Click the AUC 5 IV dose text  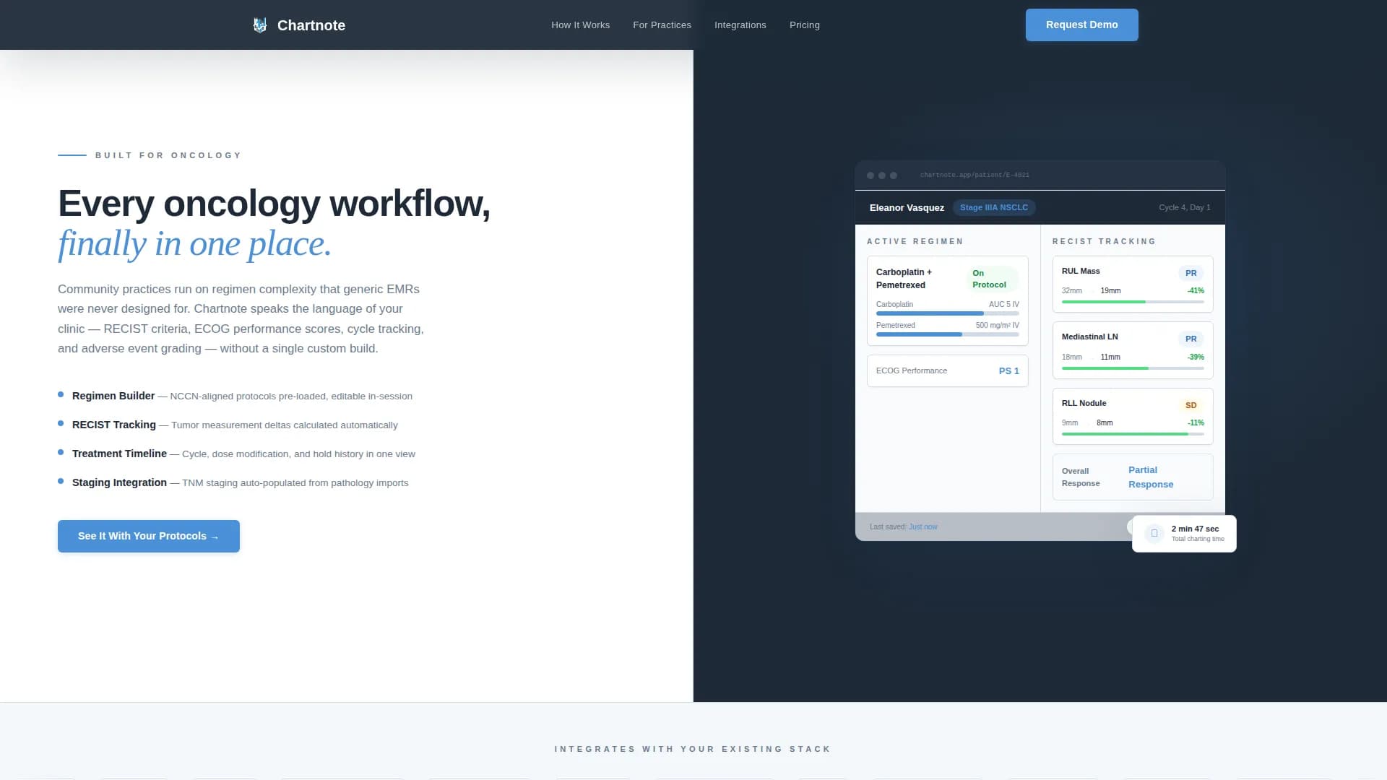click(x=1003, y=305)
